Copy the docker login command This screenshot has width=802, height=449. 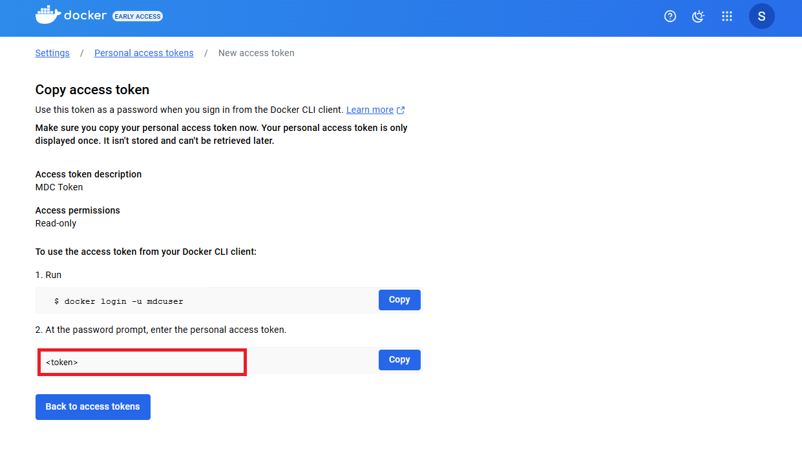[399, 300]
